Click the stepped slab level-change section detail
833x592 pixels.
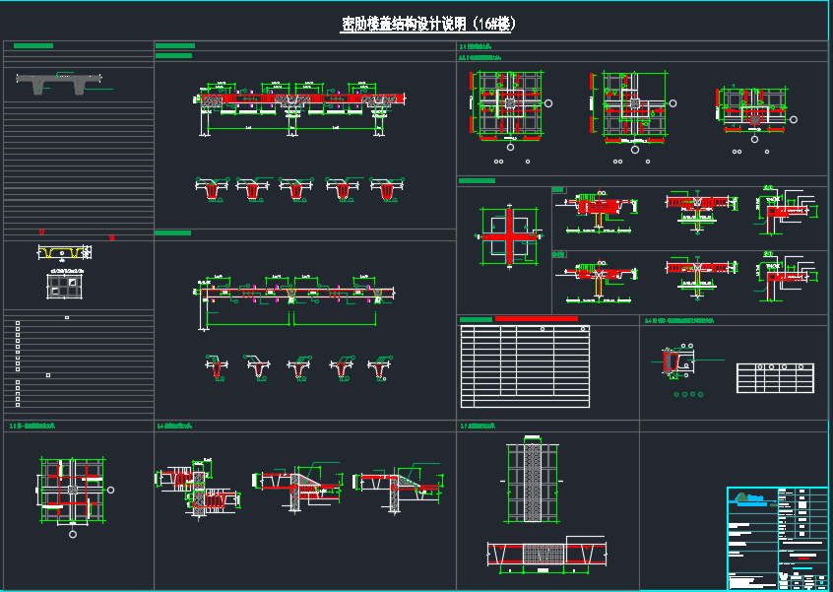198,490
